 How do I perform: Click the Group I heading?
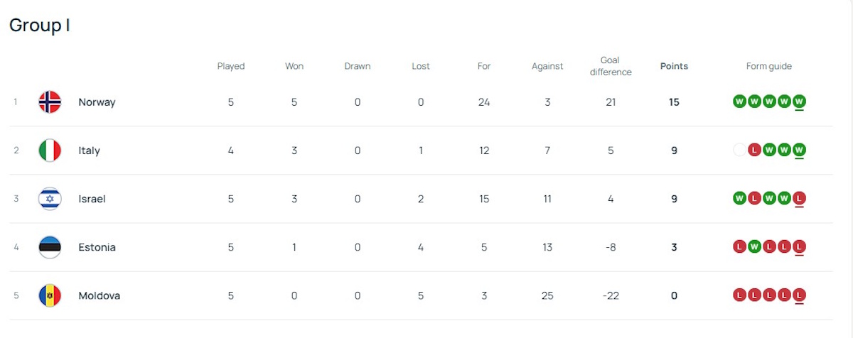click(x=39, y=26)
